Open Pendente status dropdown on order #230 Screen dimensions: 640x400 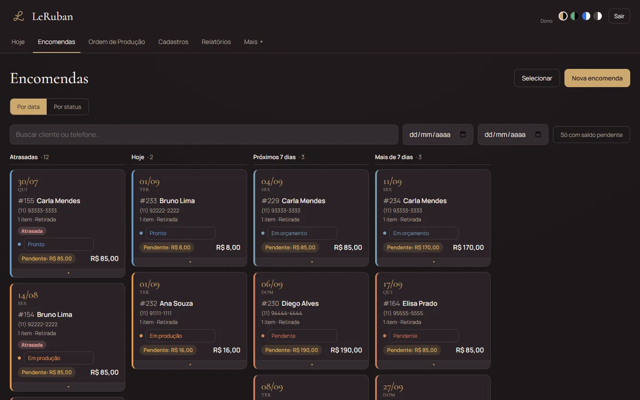(302, 336)
